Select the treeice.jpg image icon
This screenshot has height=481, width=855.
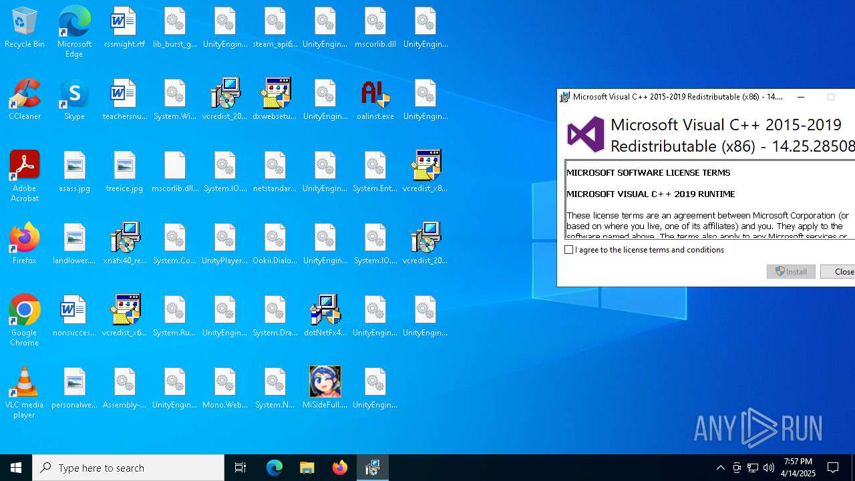(124, 172)
